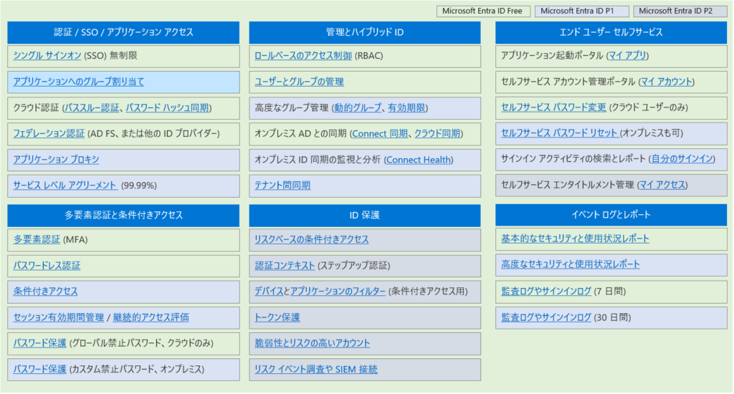Open 継続的アクセス評価 link
734x394 pixels.
[151, 317]
